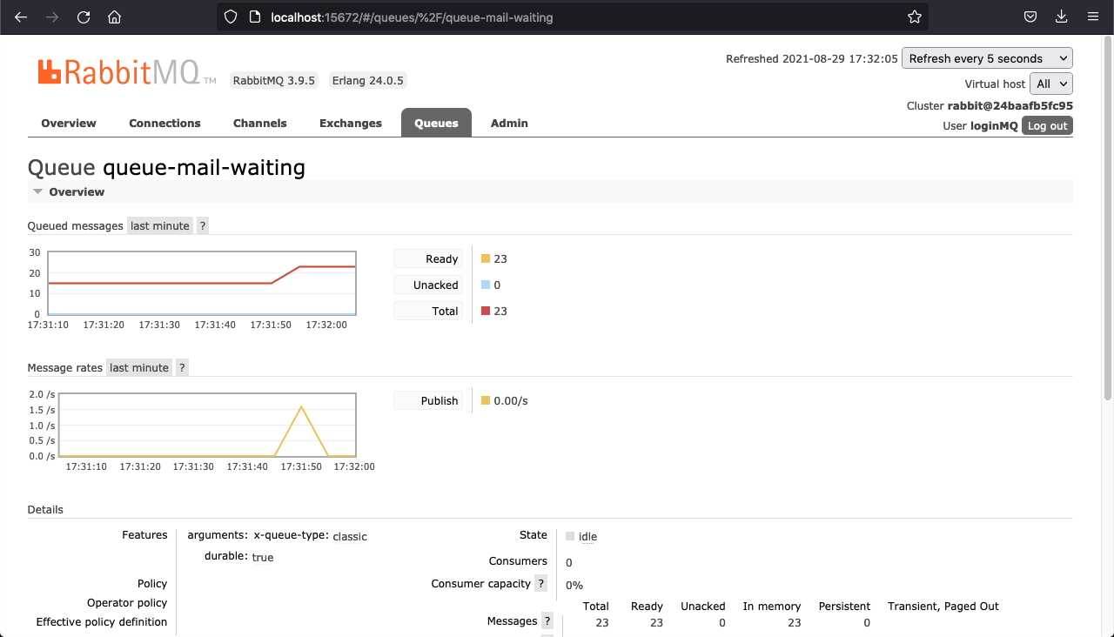Switch to the Channels tab

pos(259,123)
